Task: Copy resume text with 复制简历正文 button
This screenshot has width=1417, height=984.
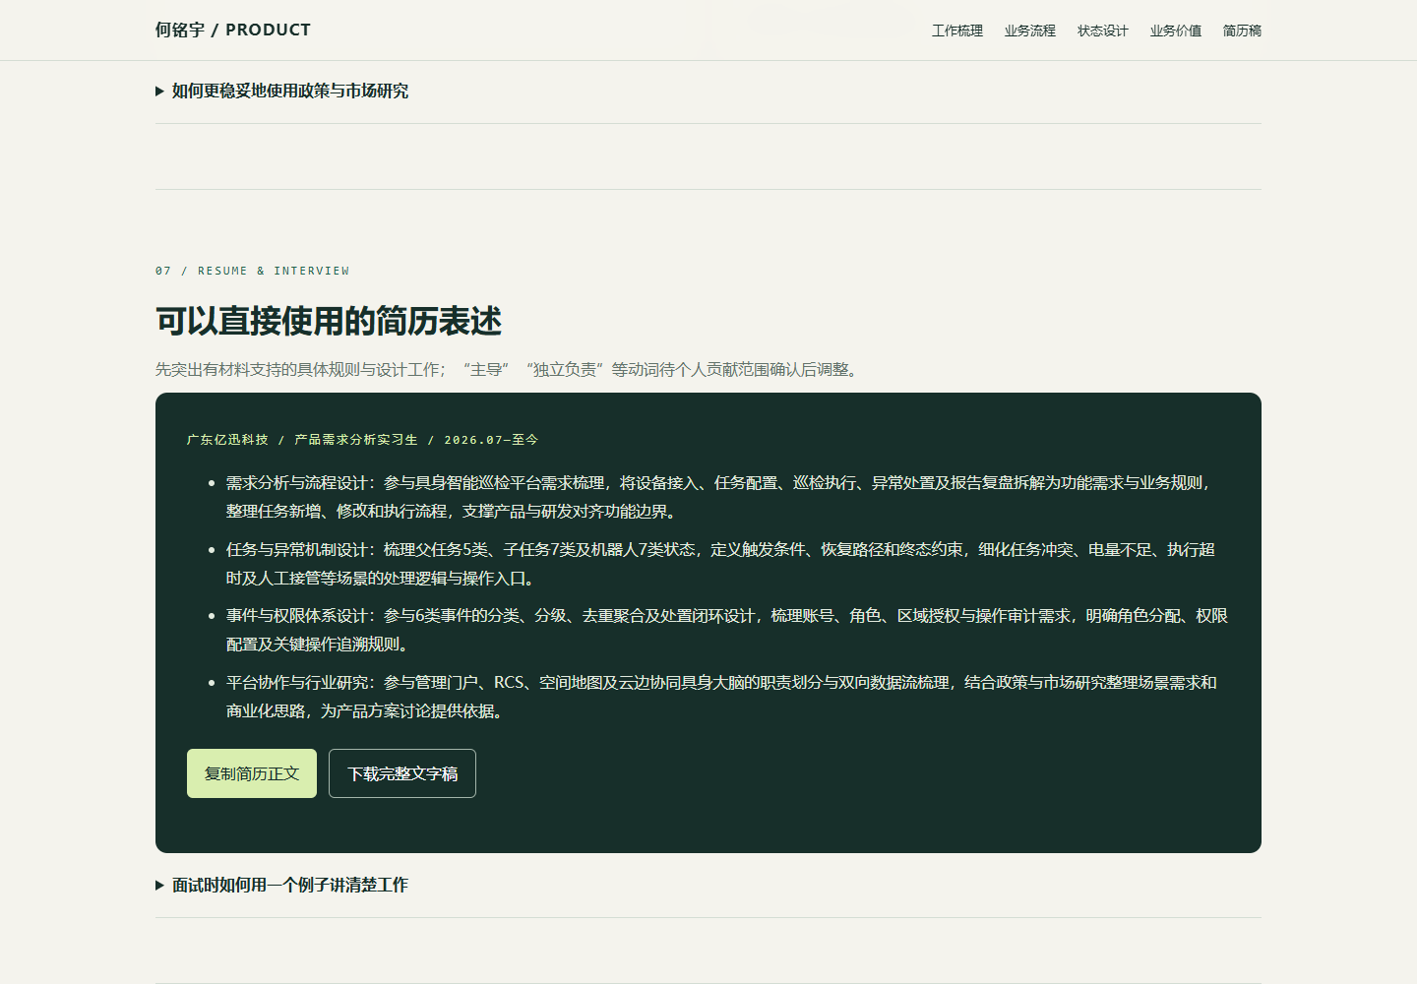Action: [252, 773]
